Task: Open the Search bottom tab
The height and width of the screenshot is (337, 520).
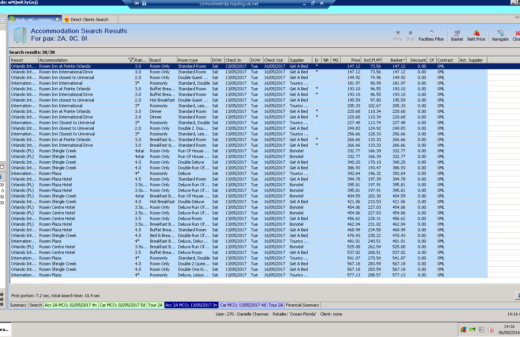Action: 36,305
